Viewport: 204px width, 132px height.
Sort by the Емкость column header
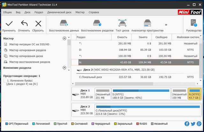click(x=121, y=37)
